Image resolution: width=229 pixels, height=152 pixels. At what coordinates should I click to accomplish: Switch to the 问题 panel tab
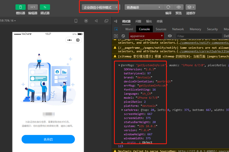click(138, 21)
